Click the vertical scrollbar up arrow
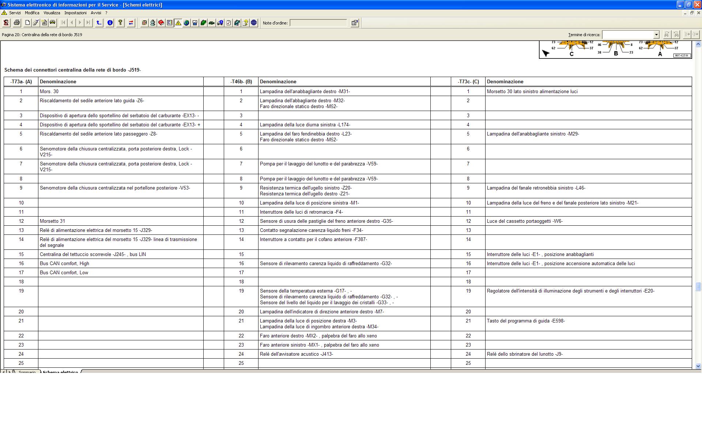 pyautogui.click(x=698, y=44)
